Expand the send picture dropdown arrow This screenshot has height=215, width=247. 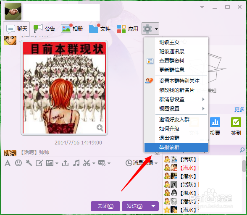point(57,163)
